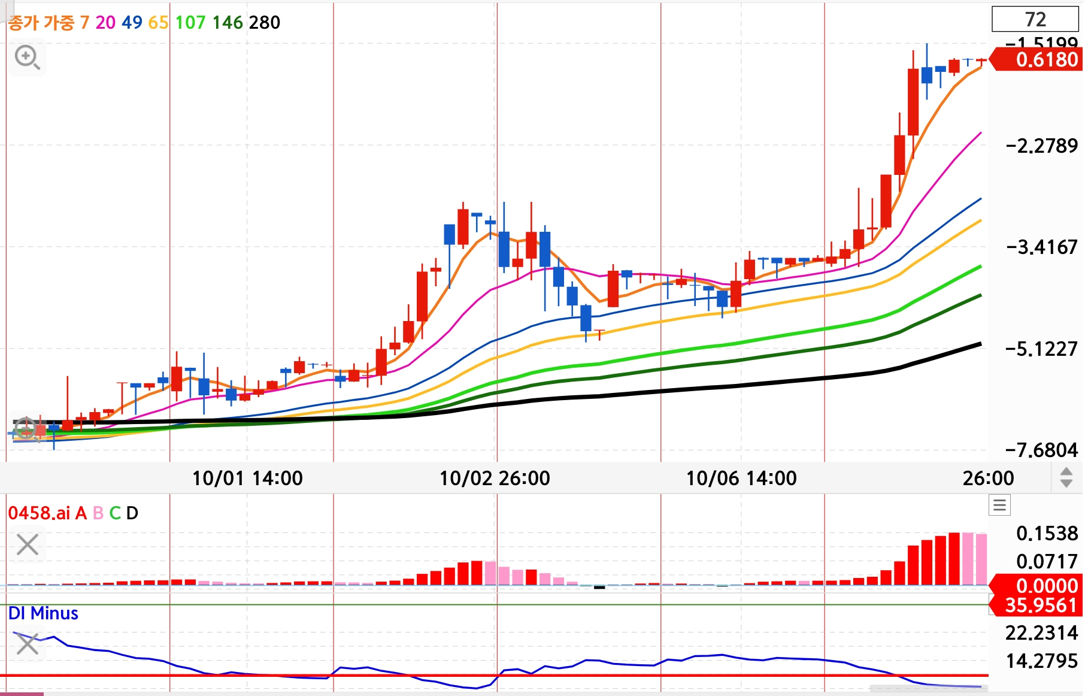Click the up arrow of the chart scale stepper

tap(1066, 472)
